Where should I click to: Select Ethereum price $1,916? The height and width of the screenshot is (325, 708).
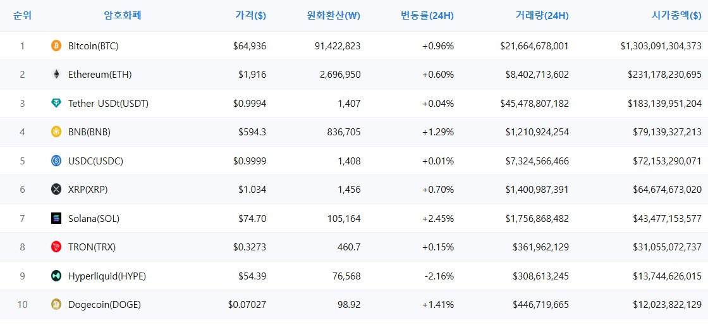tap(252, 75)
